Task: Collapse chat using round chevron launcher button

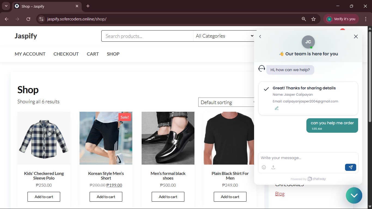Action: tap(354, 195)
